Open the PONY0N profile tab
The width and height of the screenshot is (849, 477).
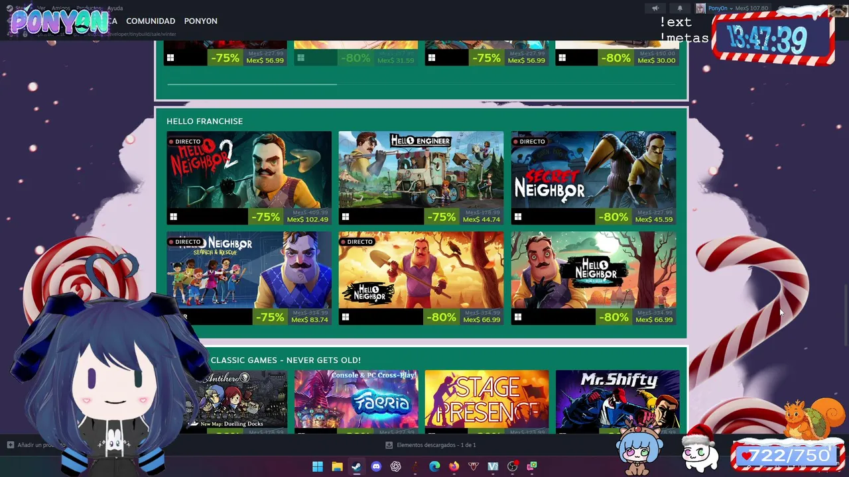[x=200, y=21]
